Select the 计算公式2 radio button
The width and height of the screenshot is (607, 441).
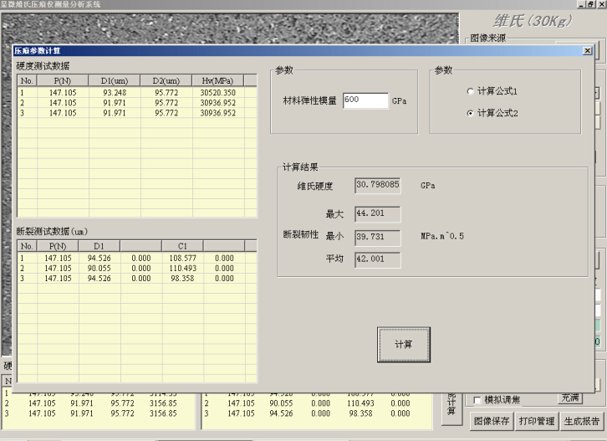coord(470,113)
